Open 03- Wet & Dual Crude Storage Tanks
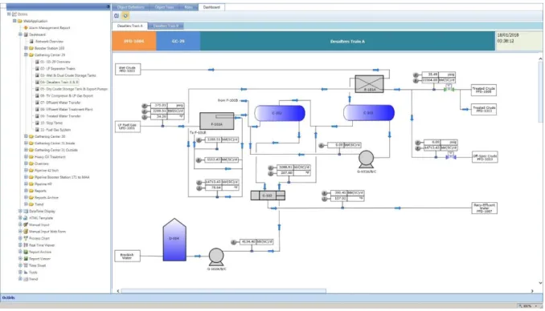 coord(68,75)
